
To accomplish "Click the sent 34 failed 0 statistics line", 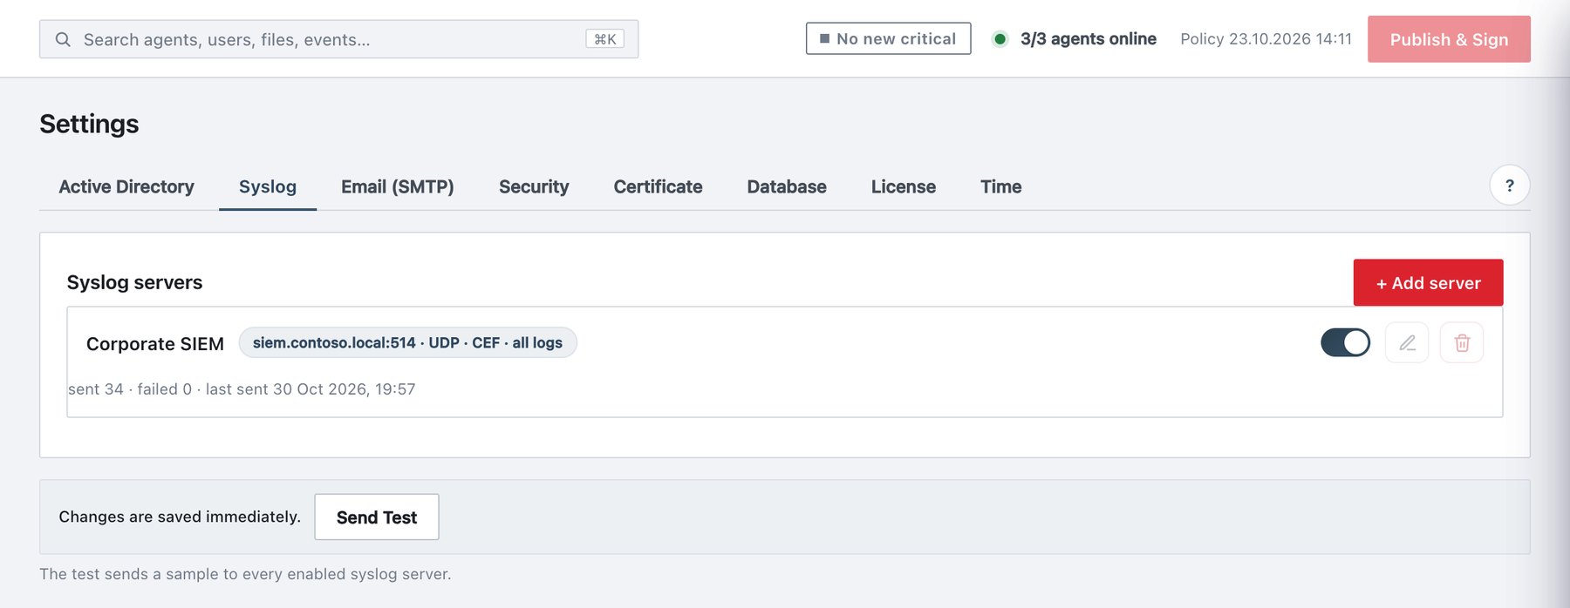I will pos(242,388).
